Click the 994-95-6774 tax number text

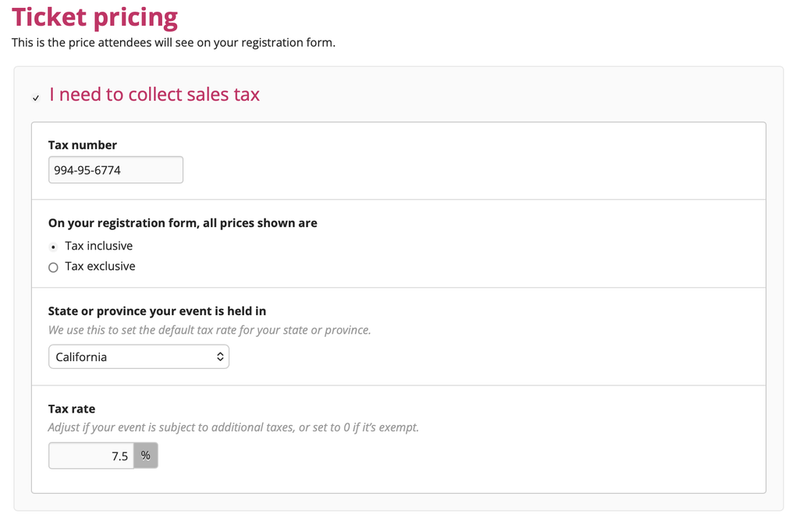pyautogui.click(x=87, y=170)
